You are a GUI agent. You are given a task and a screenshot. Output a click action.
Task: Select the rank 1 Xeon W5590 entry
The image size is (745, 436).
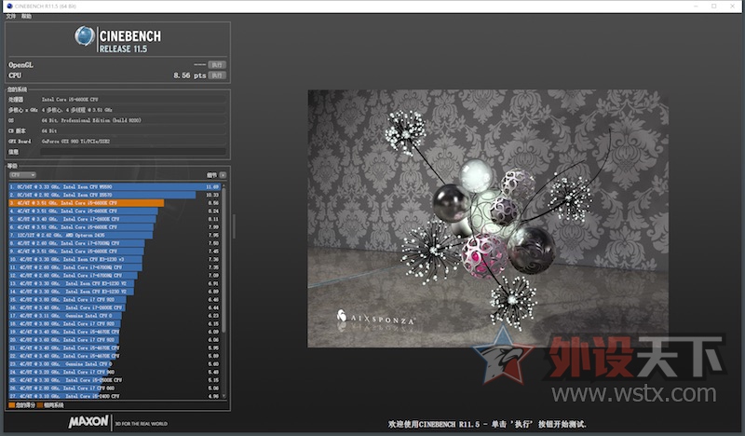pyautogui.click(x=102, y=186)
